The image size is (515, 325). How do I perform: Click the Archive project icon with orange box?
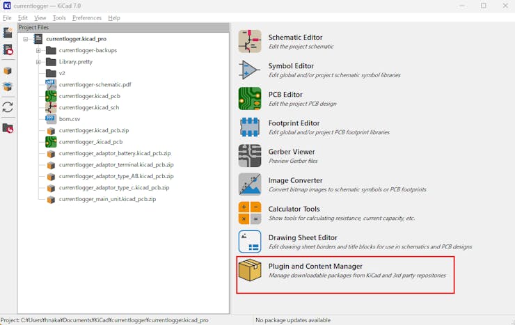8,71
